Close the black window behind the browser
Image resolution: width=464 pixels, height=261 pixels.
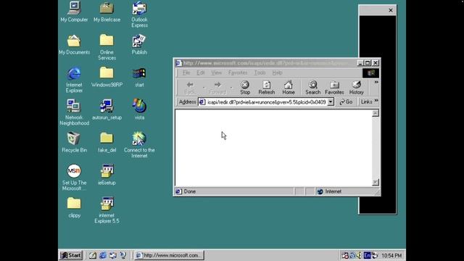tap(391, 10)
